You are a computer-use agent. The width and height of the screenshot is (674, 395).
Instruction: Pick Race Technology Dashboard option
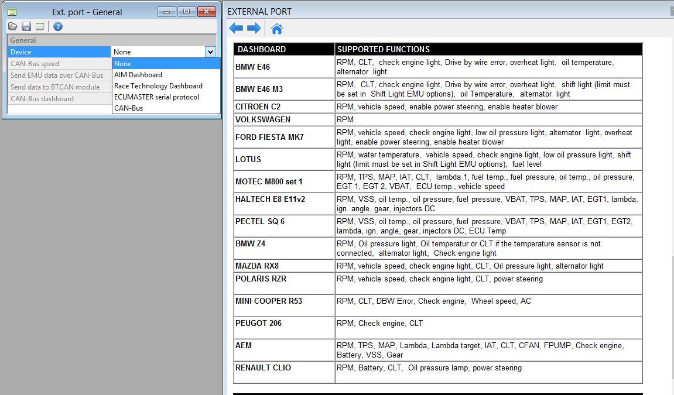(158, 86)
